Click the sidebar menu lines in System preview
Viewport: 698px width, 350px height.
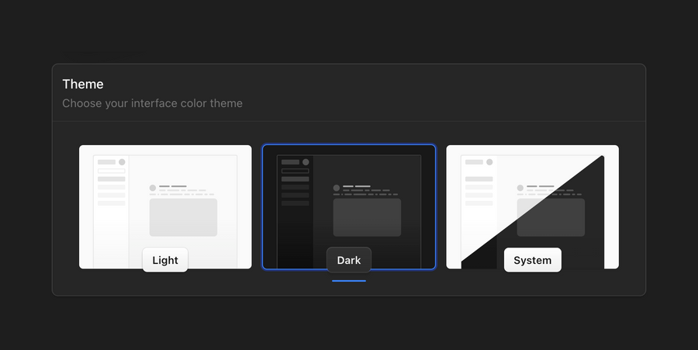(479, 191)
